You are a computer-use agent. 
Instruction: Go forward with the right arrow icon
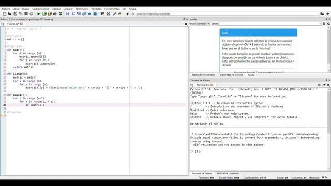point(133,14)
